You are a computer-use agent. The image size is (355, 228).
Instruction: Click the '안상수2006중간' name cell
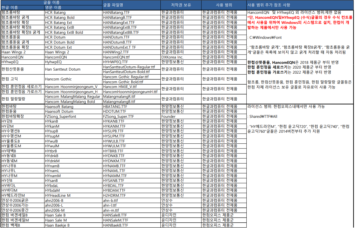23,210
